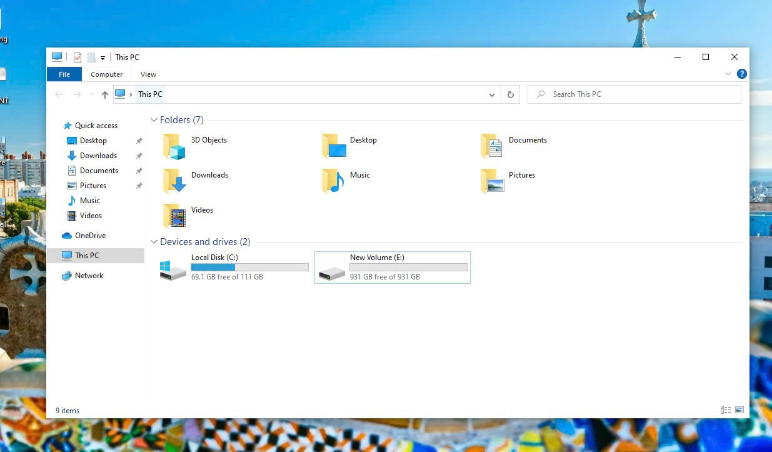Click Properties icon in Quick Access Toolbar
Viewport: 772px width, 452px height.
[78, 58]
